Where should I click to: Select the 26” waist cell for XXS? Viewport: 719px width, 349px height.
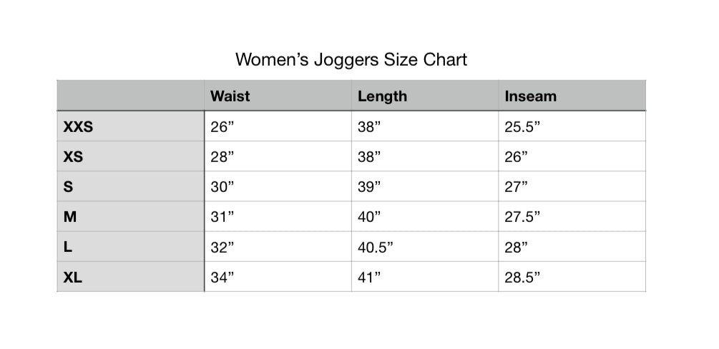(x=222, y=127)
